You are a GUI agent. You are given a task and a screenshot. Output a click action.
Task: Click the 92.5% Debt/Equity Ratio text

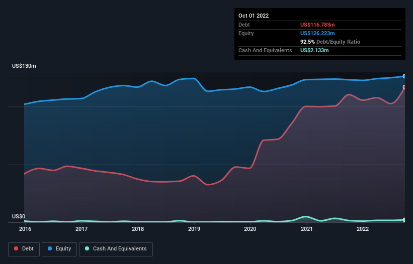pos(330,42)
